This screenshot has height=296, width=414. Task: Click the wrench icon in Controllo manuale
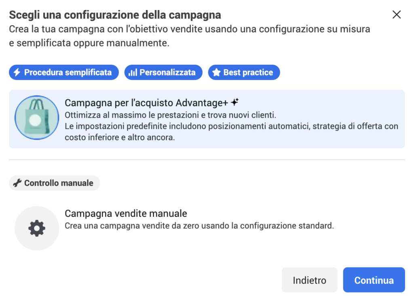click(17, 183)
